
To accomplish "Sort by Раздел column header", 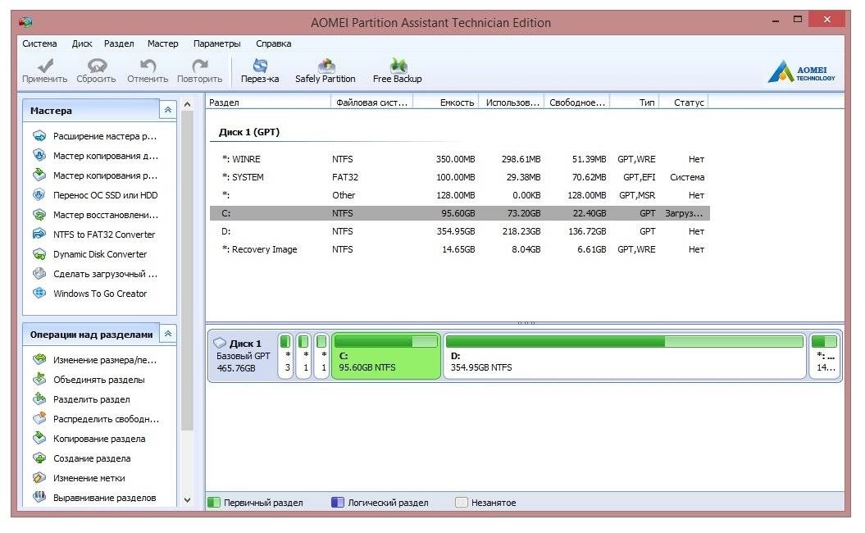I will pyautogui.click(x=268, y=102).
